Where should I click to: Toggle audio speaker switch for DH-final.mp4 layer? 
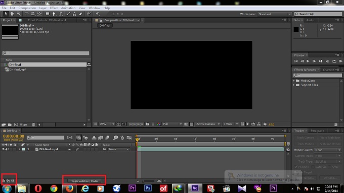click(7, 149)
